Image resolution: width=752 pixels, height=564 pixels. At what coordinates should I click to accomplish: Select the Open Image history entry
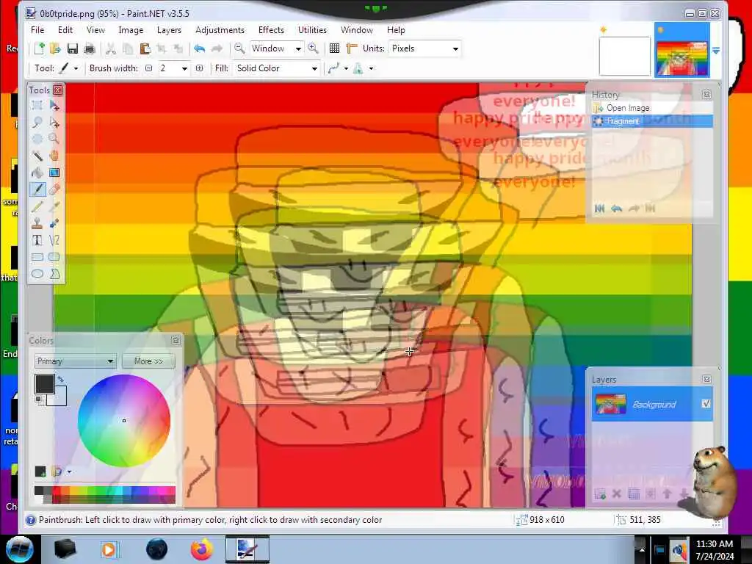click(x=652, y=108)
